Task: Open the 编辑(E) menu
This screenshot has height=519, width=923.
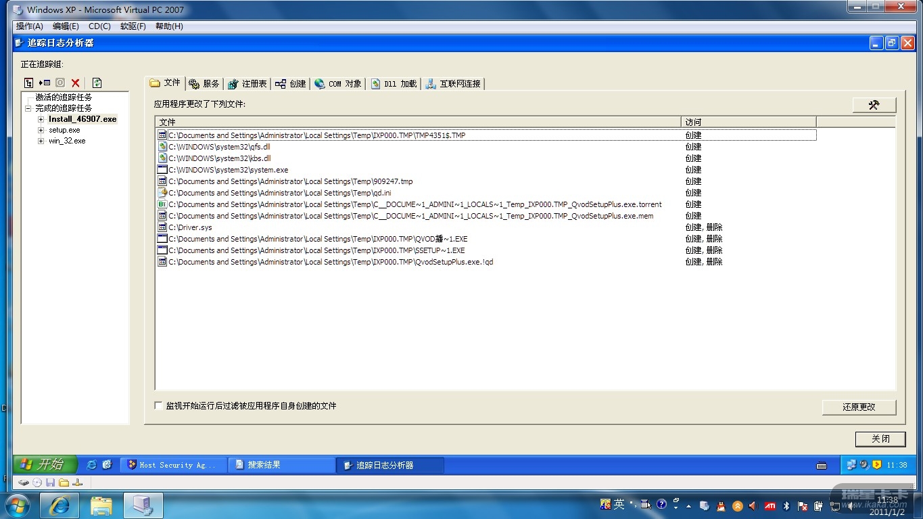Action: [x=66, y=26]
